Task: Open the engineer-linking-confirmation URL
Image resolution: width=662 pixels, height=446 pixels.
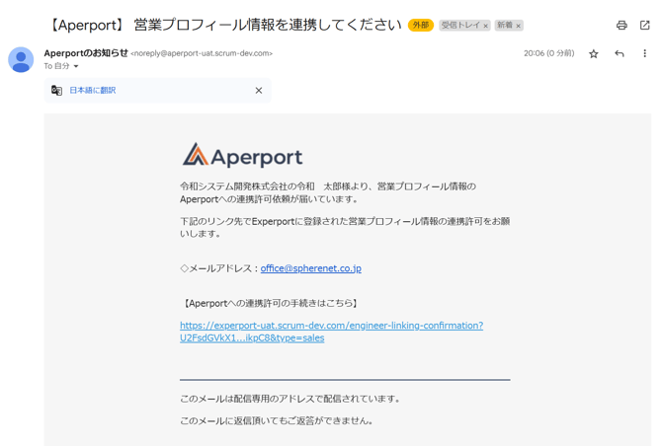Action: [x=331, y=332]
